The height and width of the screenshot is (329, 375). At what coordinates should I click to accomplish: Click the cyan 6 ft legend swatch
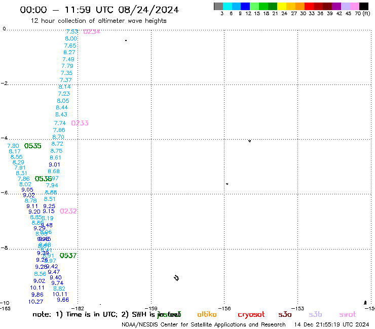point(228,6)
